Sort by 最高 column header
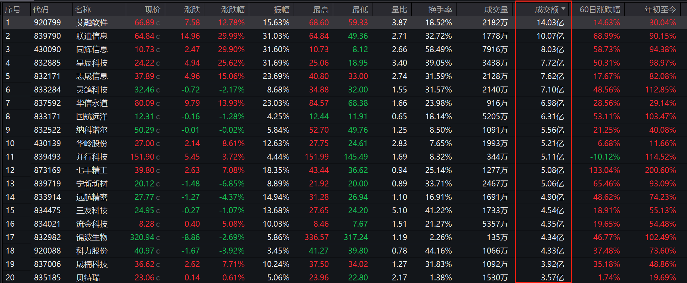687x283 pixels. pos(321,10)
